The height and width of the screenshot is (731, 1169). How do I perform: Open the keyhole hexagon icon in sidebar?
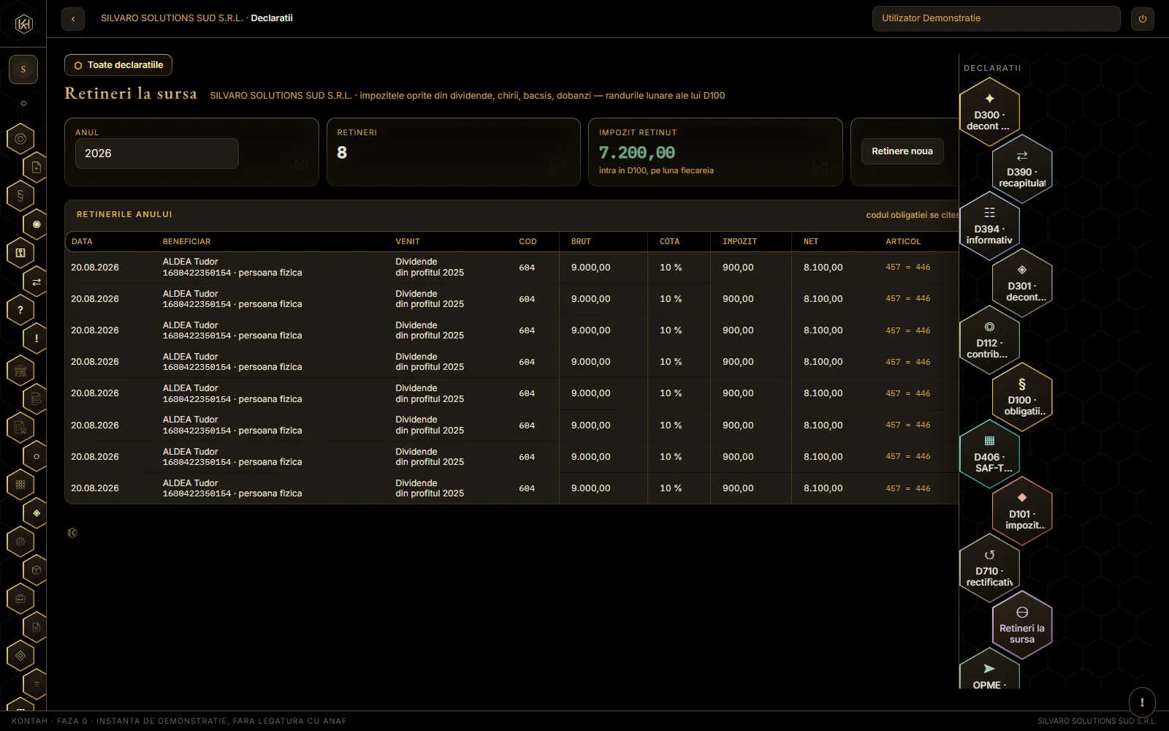coord(20,253)
